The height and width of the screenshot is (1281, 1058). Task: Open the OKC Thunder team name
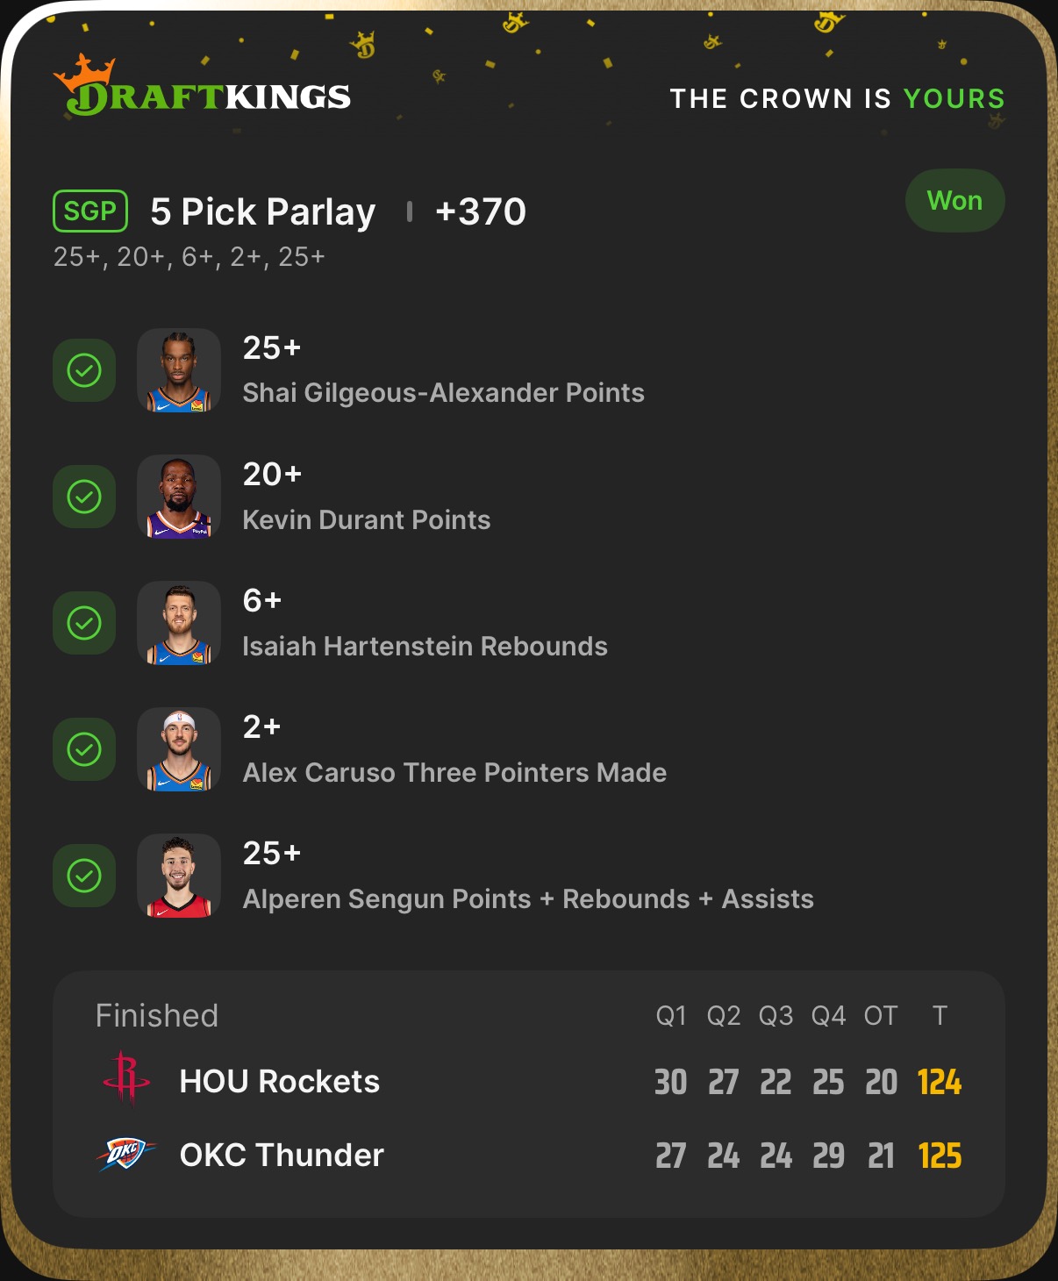click(x=282, y=1155)
